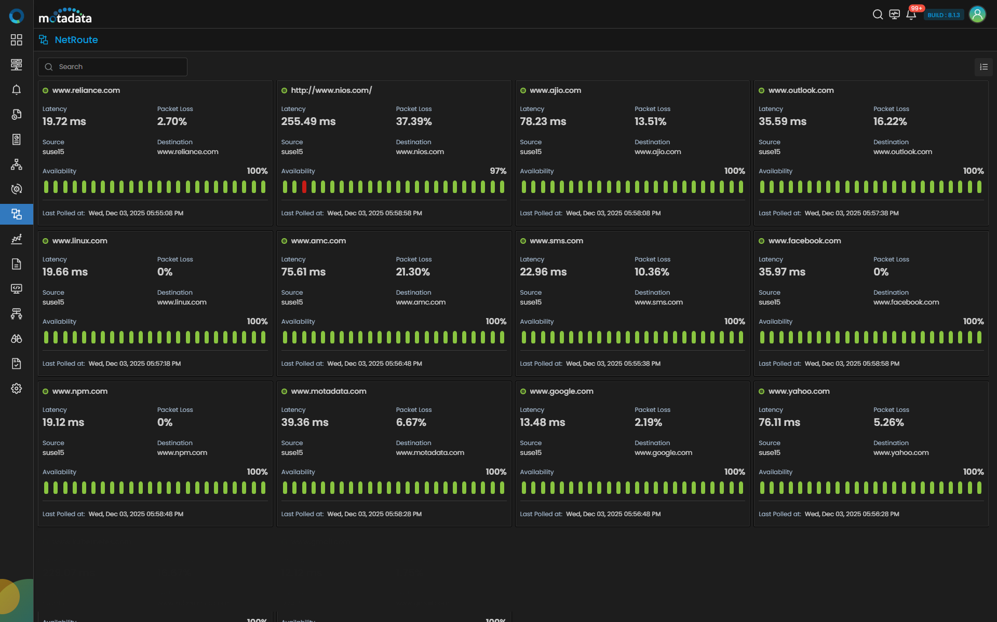Click red availability bar on nios.com card
997x622 pixels.
(x=304, y=187)
